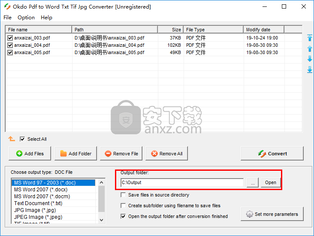
Task: Select JPEG Image (*.jpeg) output type
Action: (x=54, y=217)
